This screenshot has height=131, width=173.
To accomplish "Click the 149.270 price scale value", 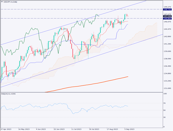I will [167, 7].
